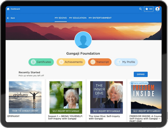Viewport: 168px width, 128px height.
Task: Expand the Recently Started section
Action: 141,74
